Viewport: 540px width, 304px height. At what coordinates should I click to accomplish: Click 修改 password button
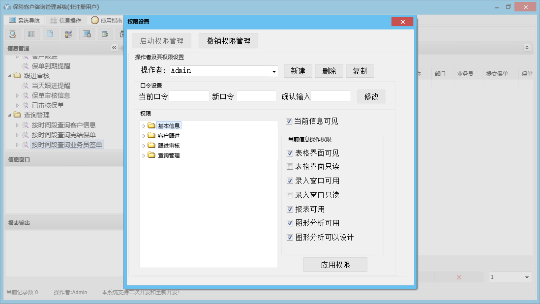pos(371,97)
